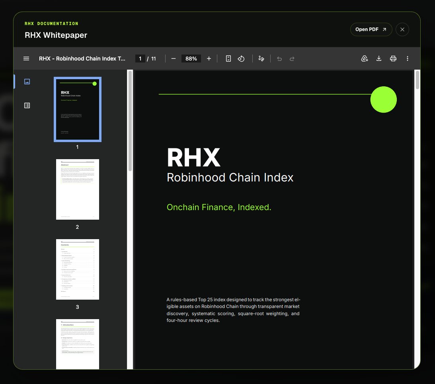
Task: Click the document vertical scrollbar
Action: (417, 80)
